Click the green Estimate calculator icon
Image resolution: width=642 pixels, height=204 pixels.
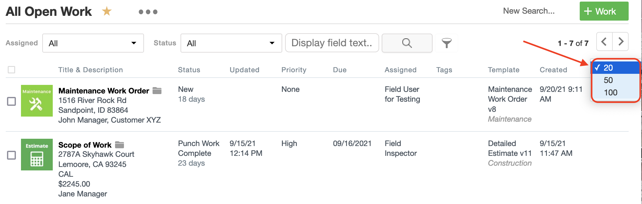pyautogui.click(x=37, y=155)
